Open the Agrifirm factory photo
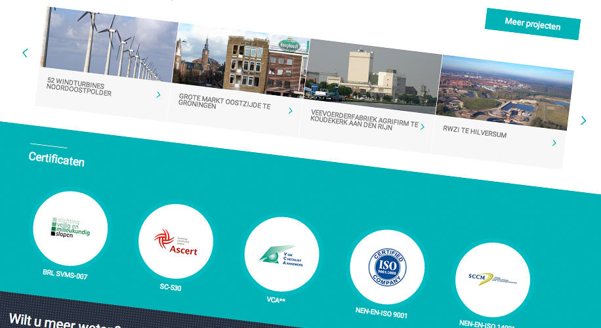This screenshot has height=328, width=601. [373, 77]
